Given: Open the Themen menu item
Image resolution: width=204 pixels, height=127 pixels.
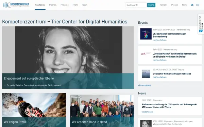Looking at the screenshot, I should pyautogui.click(x=53, y=5).
